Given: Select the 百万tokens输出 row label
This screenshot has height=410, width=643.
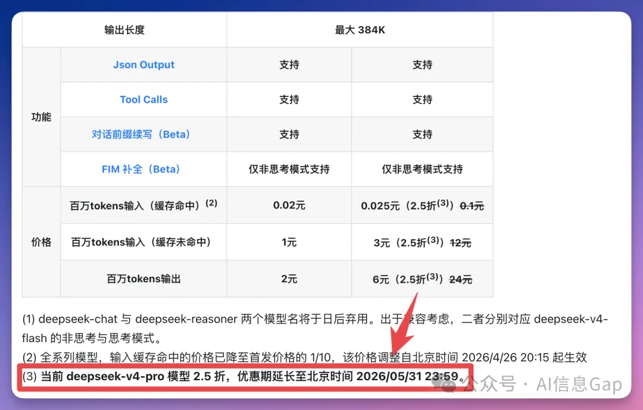Looking at the screenshot, I should pos(143,278).
